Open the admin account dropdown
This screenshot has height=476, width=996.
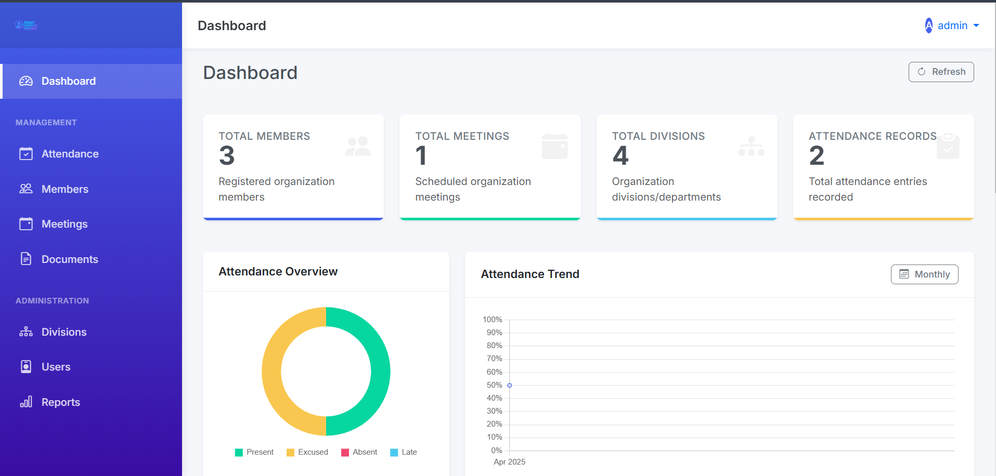coord(952,25)
